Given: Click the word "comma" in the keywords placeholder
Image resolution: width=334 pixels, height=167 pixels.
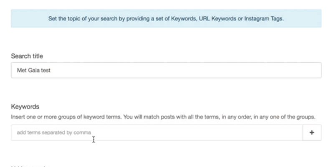Looking at the screenshot, I should pyautogui.click(x=83, y=133).
